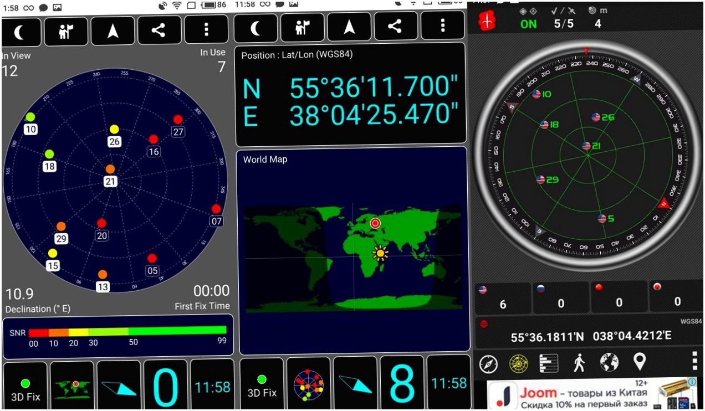The width and height of the screenshot is (705, 411).
Task: Select satellite 15 on the left sky plot
Action: coord(53,259)
